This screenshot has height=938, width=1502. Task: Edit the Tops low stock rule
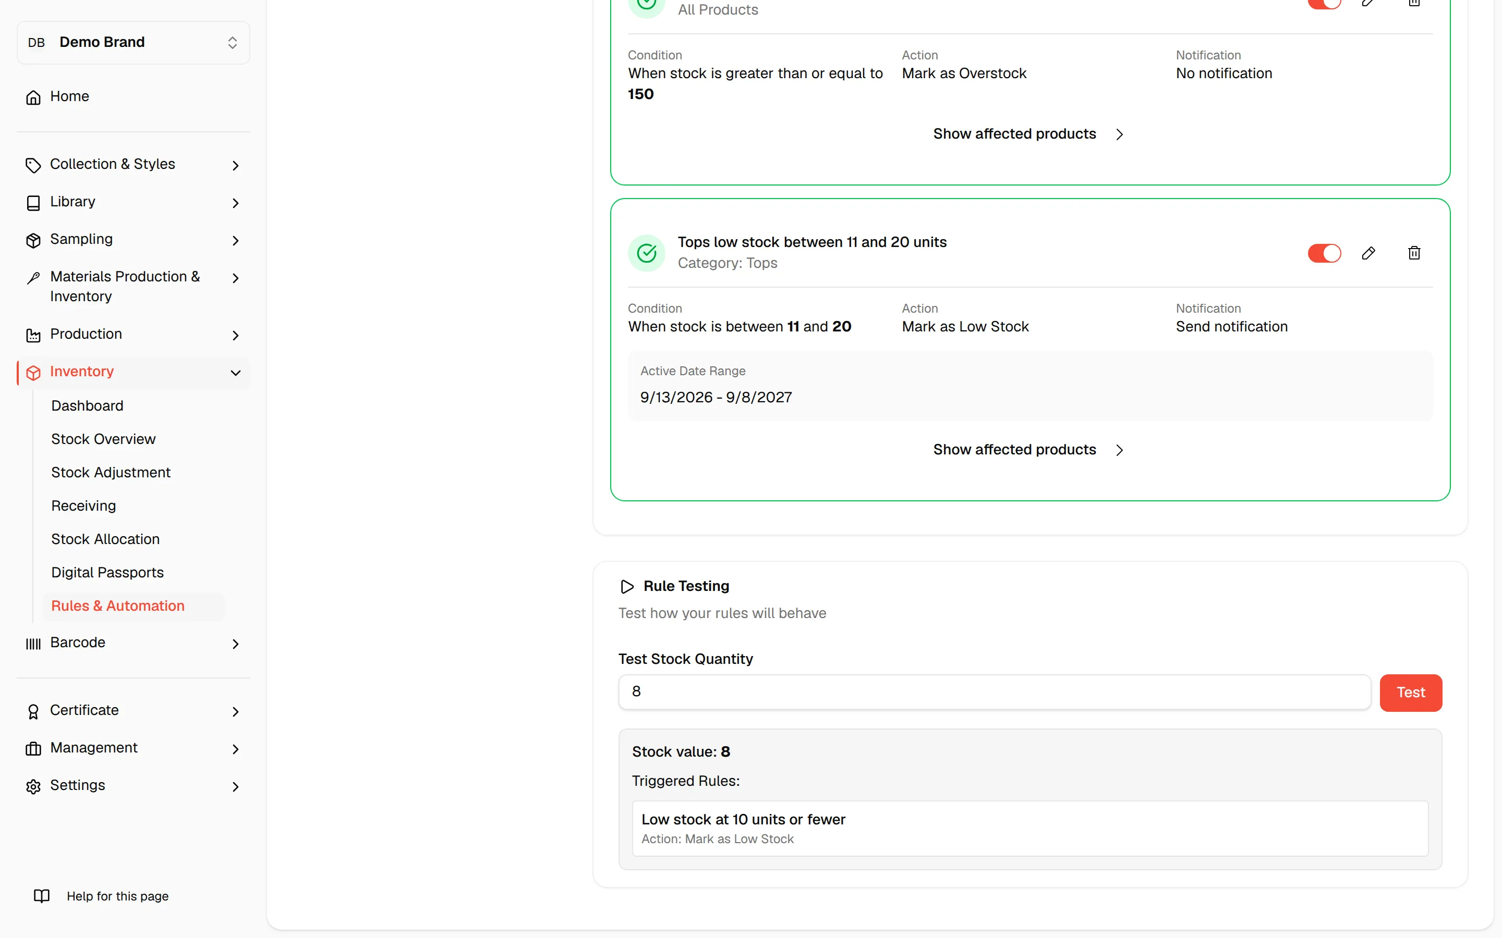(x=1368, y=253)
